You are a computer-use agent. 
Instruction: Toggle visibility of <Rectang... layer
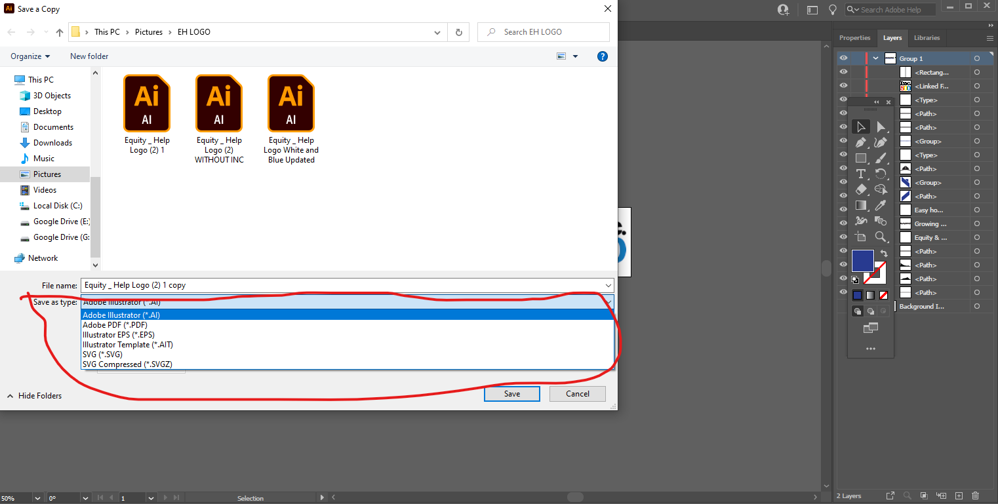click(844, 72)
